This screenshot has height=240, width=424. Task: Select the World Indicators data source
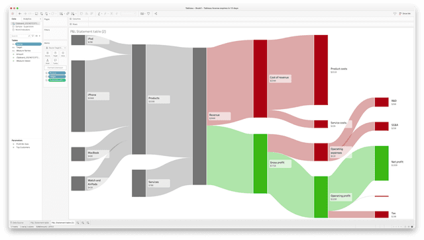pyautogui.click(x=23, y=30)
